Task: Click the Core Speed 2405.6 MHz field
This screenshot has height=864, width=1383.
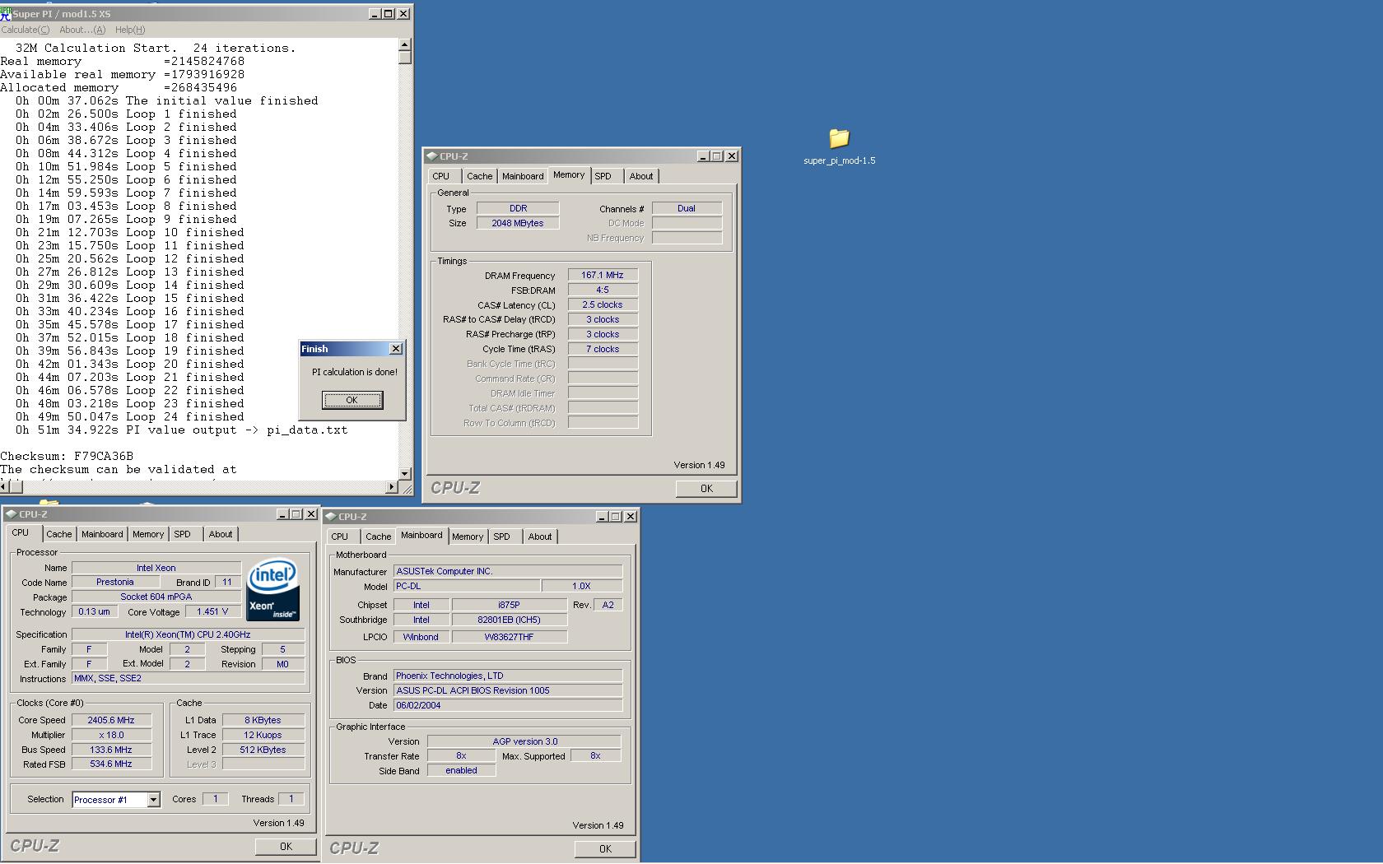Action: pos(111,720)
